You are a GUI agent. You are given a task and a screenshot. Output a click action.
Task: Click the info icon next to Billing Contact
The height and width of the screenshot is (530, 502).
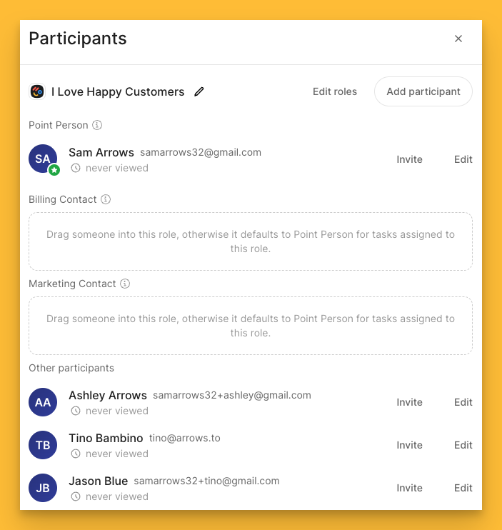click(x=106, y=199)
